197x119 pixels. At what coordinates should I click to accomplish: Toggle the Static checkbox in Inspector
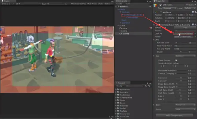pos(187,5)
